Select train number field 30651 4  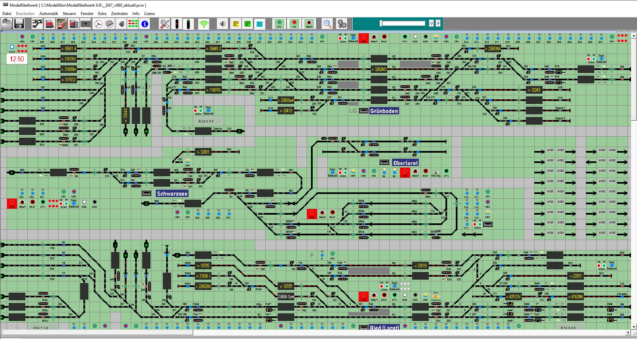coord(68,49)
